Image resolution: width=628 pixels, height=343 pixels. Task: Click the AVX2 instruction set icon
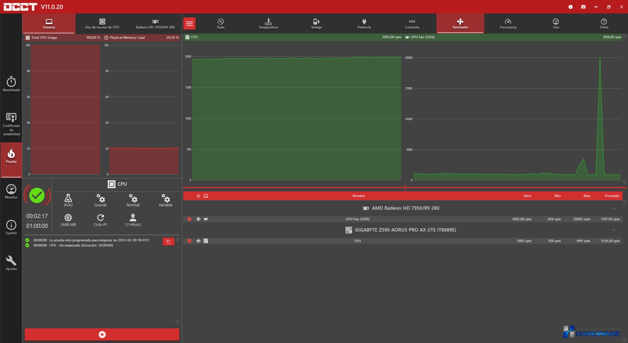pyautogui.click(x=68, y=200)
